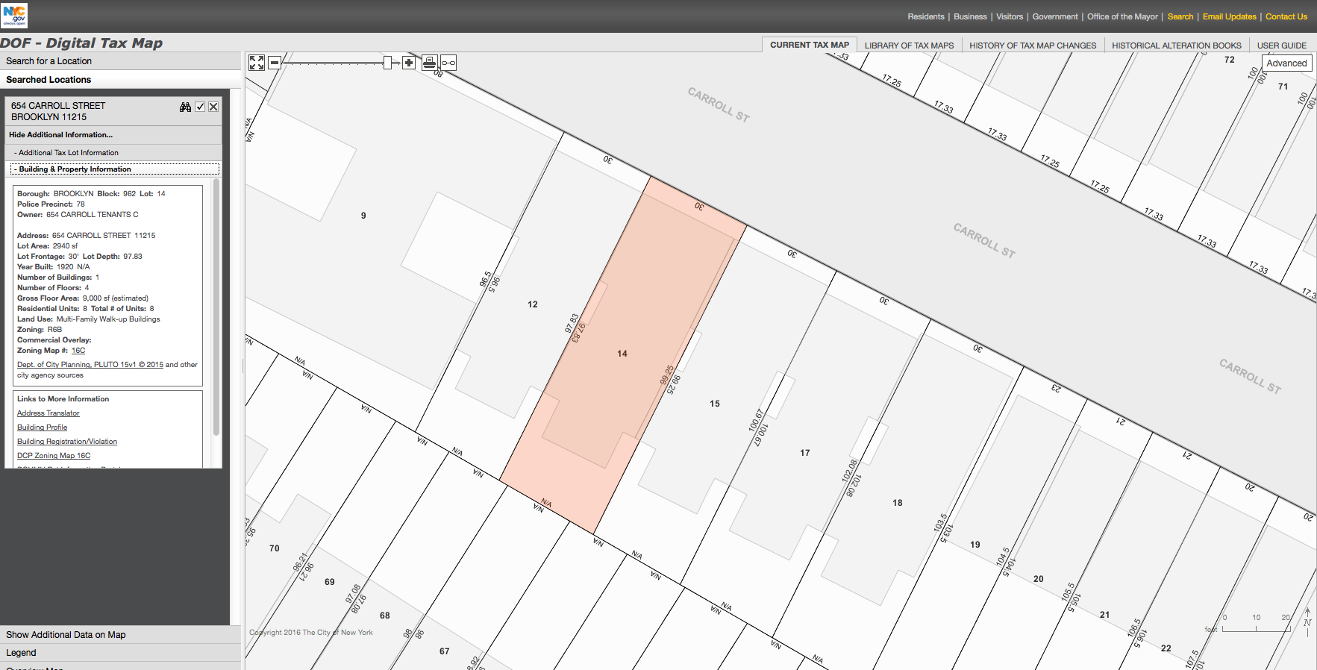This screenshot has height=670, width=1317.
Task: Click binoculars icon for 654 Carroll Street
Action: point(185,107)
